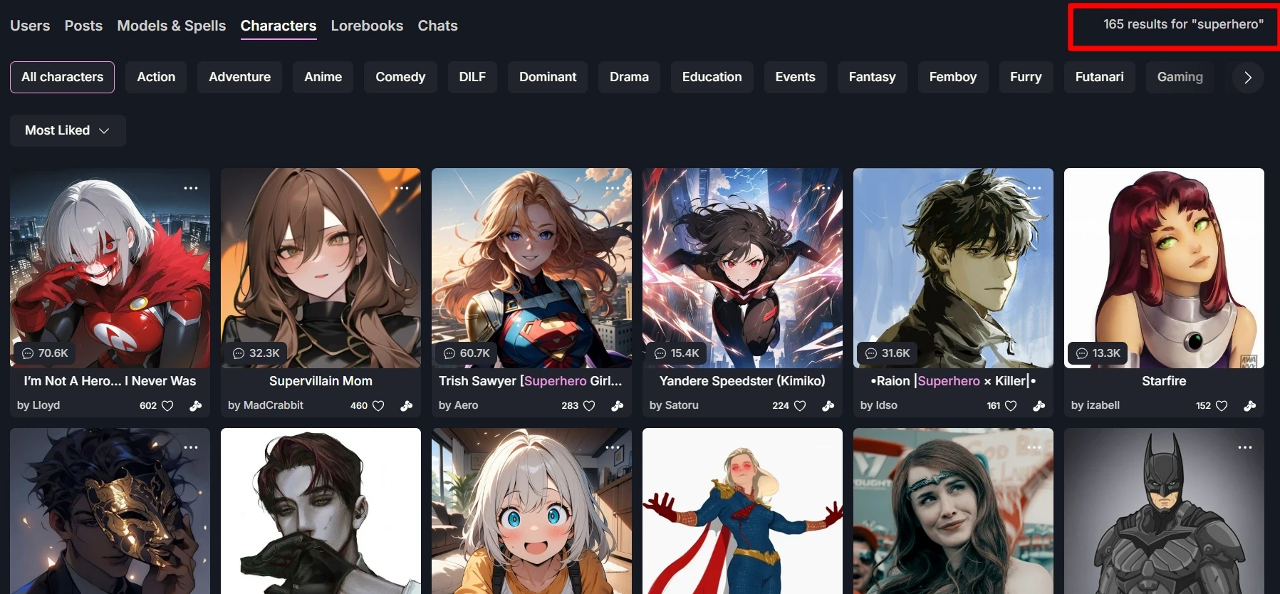Switch to the Posts tab
The image size is (1280, 594).
(x=83, y=26)
